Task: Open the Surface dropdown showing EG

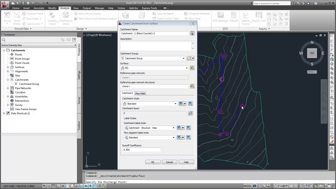Action: (187, 68)
